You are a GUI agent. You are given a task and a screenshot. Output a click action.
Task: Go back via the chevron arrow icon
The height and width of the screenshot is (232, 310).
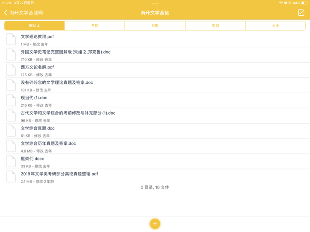click(5, 13)
